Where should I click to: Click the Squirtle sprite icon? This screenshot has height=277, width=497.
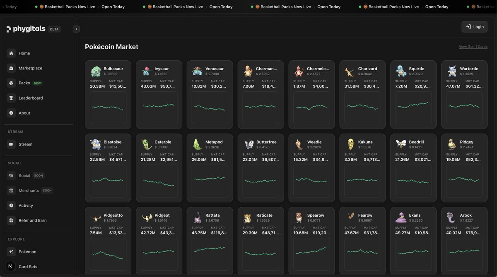[401, 71]
